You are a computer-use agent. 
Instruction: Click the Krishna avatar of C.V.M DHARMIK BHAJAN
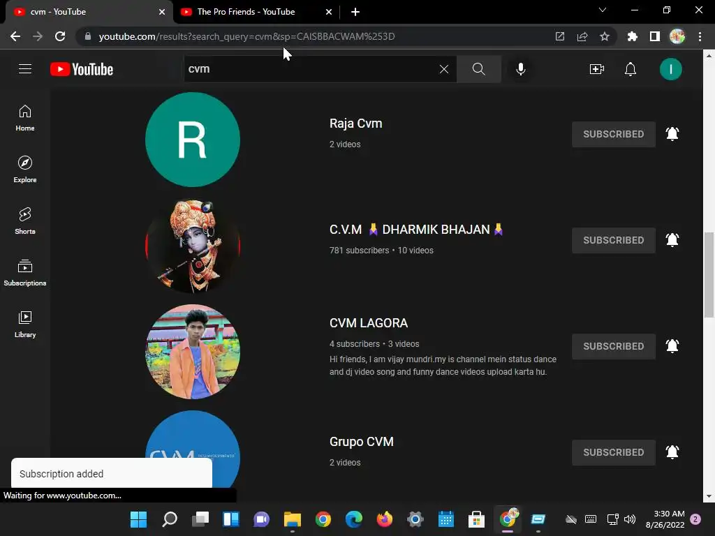coord(193,246)
